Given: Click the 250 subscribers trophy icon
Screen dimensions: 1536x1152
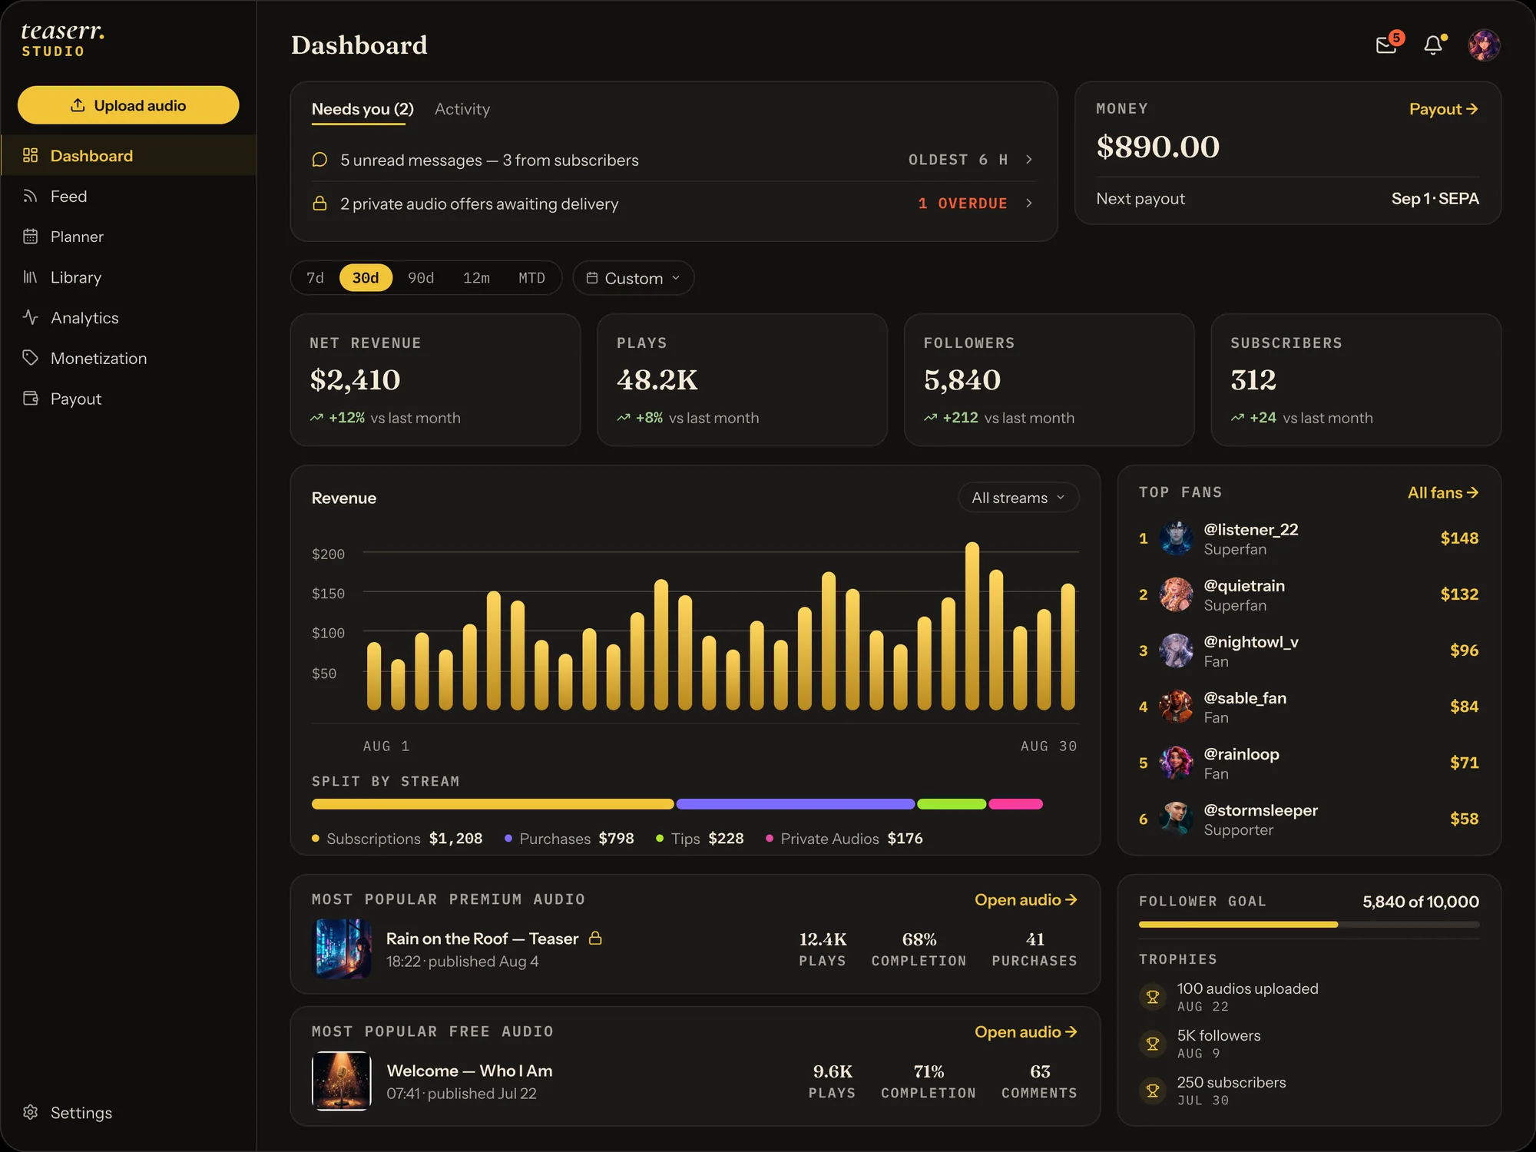Looking at the screenshot, I should pos(1152,1091).
